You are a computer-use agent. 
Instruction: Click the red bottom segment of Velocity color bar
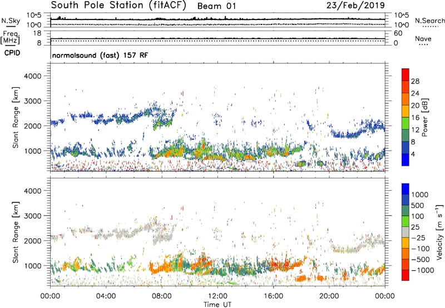(406, 275)
